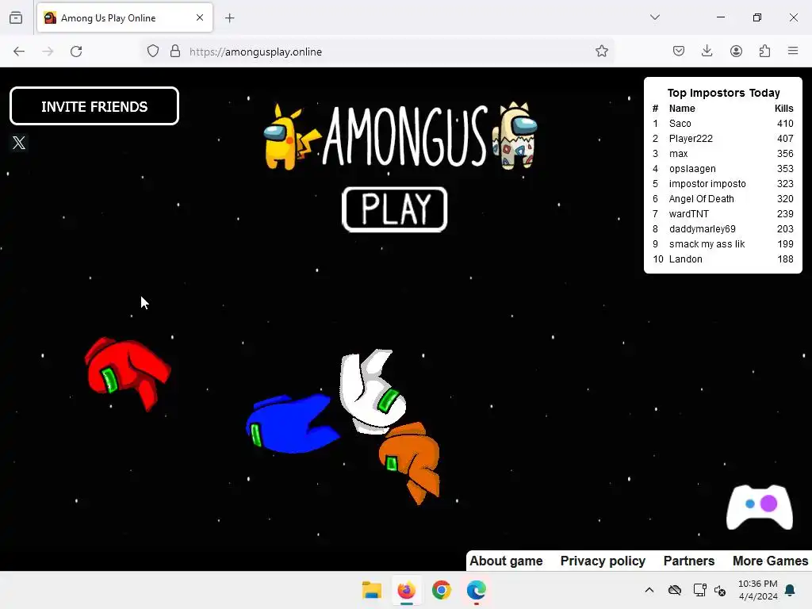Click leaderboard entry Landon
This screenshot has width=812, height=609.
point(686,259)
